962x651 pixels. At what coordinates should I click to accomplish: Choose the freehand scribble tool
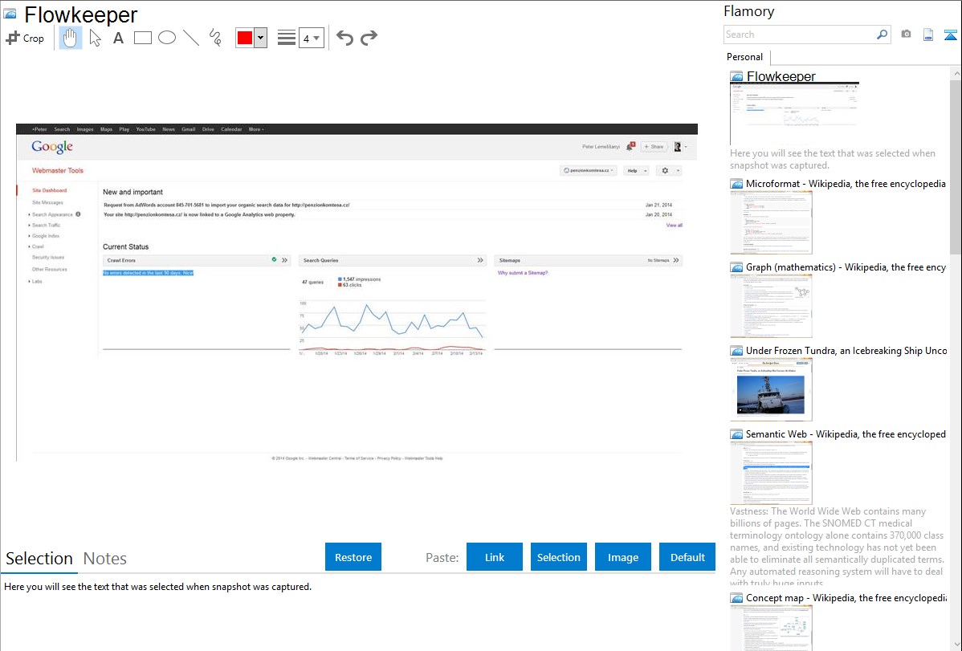(x=215, y=38)
